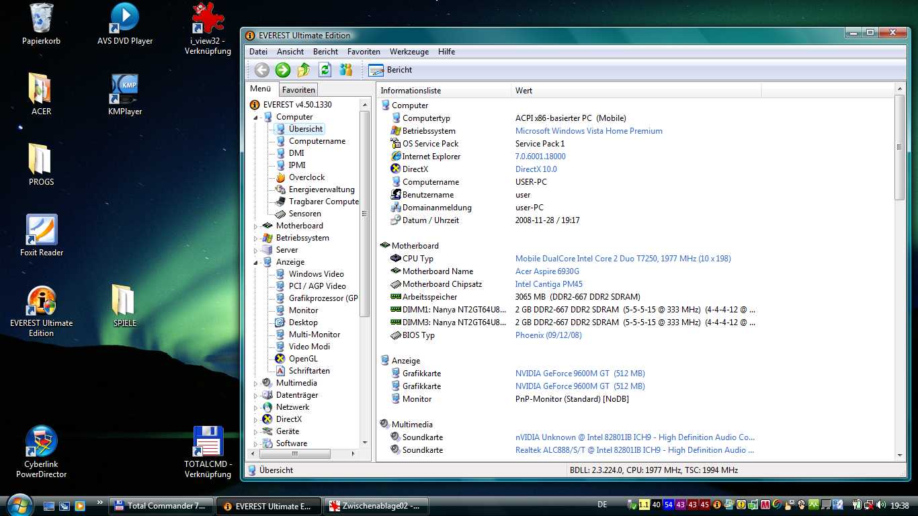Viewport: 918px width, 516px height.
Task: Expand the Betriebssystem tree node
Action: tap(256, 238)
